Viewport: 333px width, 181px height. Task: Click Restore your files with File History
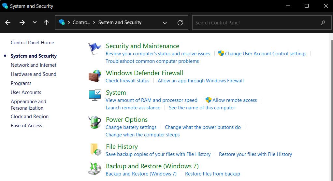pyautogui.click(x=255, y=154)
